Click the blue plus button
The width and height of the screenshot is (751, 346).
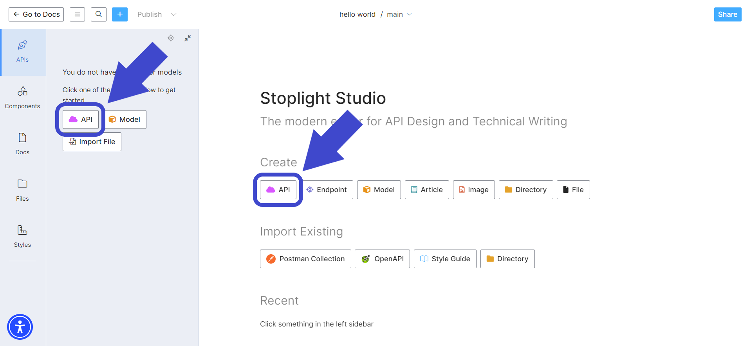(120, 14)
